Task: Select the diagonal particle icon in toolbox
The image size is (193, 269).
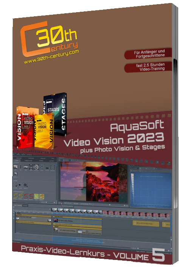Action: click(x=42, y=167)
